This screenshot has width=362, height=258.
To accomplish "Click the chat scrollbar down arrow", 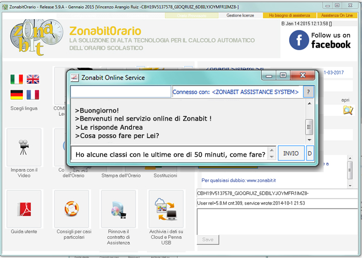I will click(x=309, y=140).
